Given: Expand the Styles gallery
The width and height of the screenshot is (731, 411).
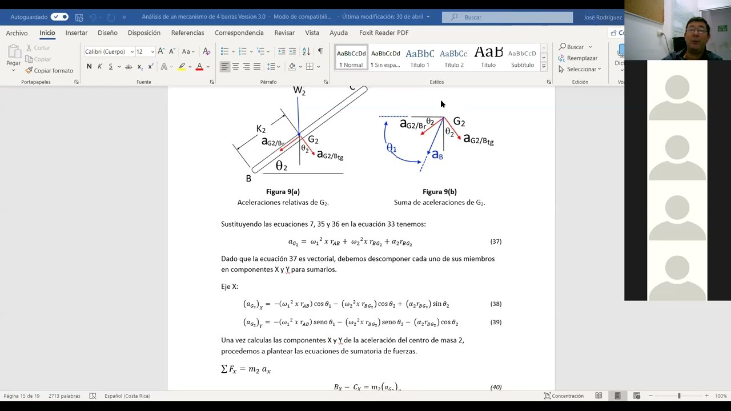Looking at the screenshot, I should point(544,67).
